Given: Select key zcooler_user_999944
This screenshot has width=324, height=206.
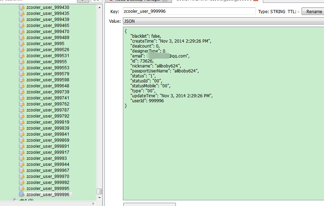Looking at the screenshot, I should 48,164.
